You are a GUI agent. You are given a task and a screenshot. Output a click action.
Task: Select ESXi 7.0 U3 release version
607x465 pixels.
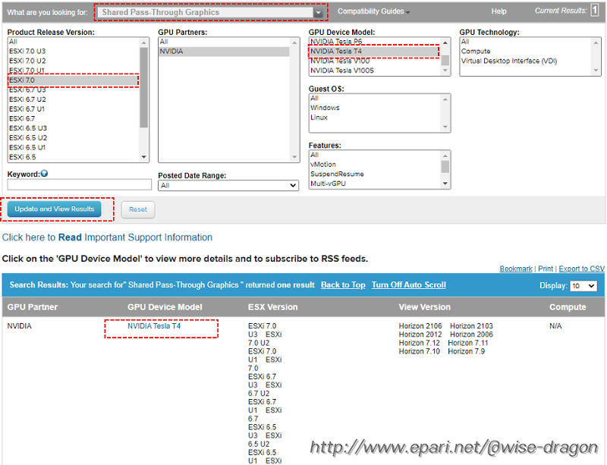(x=74, y=51)
